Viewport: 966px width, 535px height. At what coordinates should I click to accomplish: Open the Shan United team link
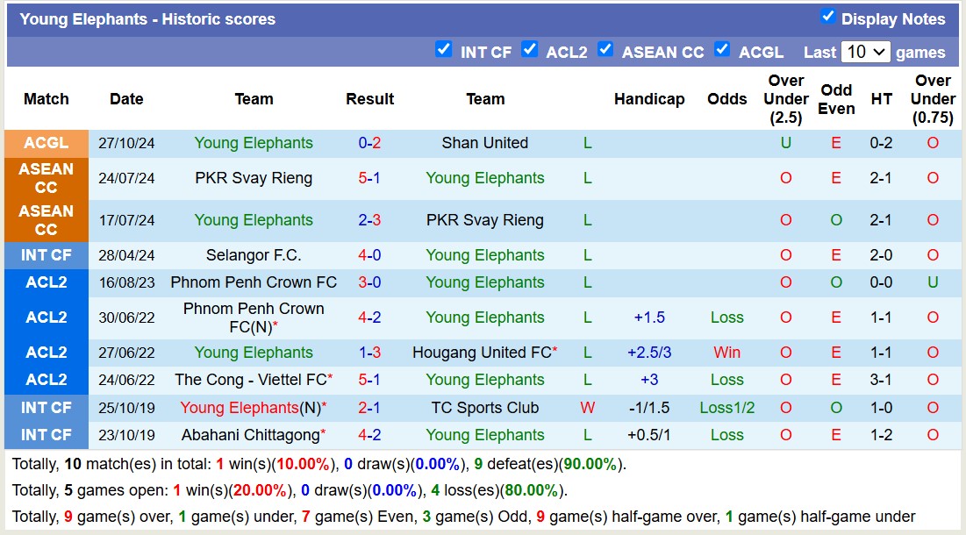coord(485,143)
